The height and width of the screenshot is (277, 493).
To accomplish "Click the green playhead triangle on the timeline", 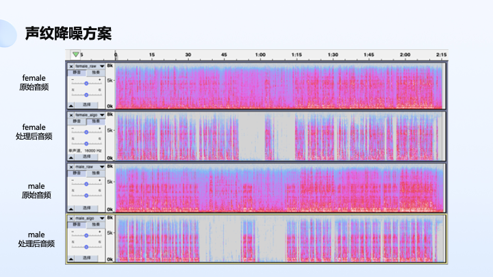I will (x=75, y=54).
